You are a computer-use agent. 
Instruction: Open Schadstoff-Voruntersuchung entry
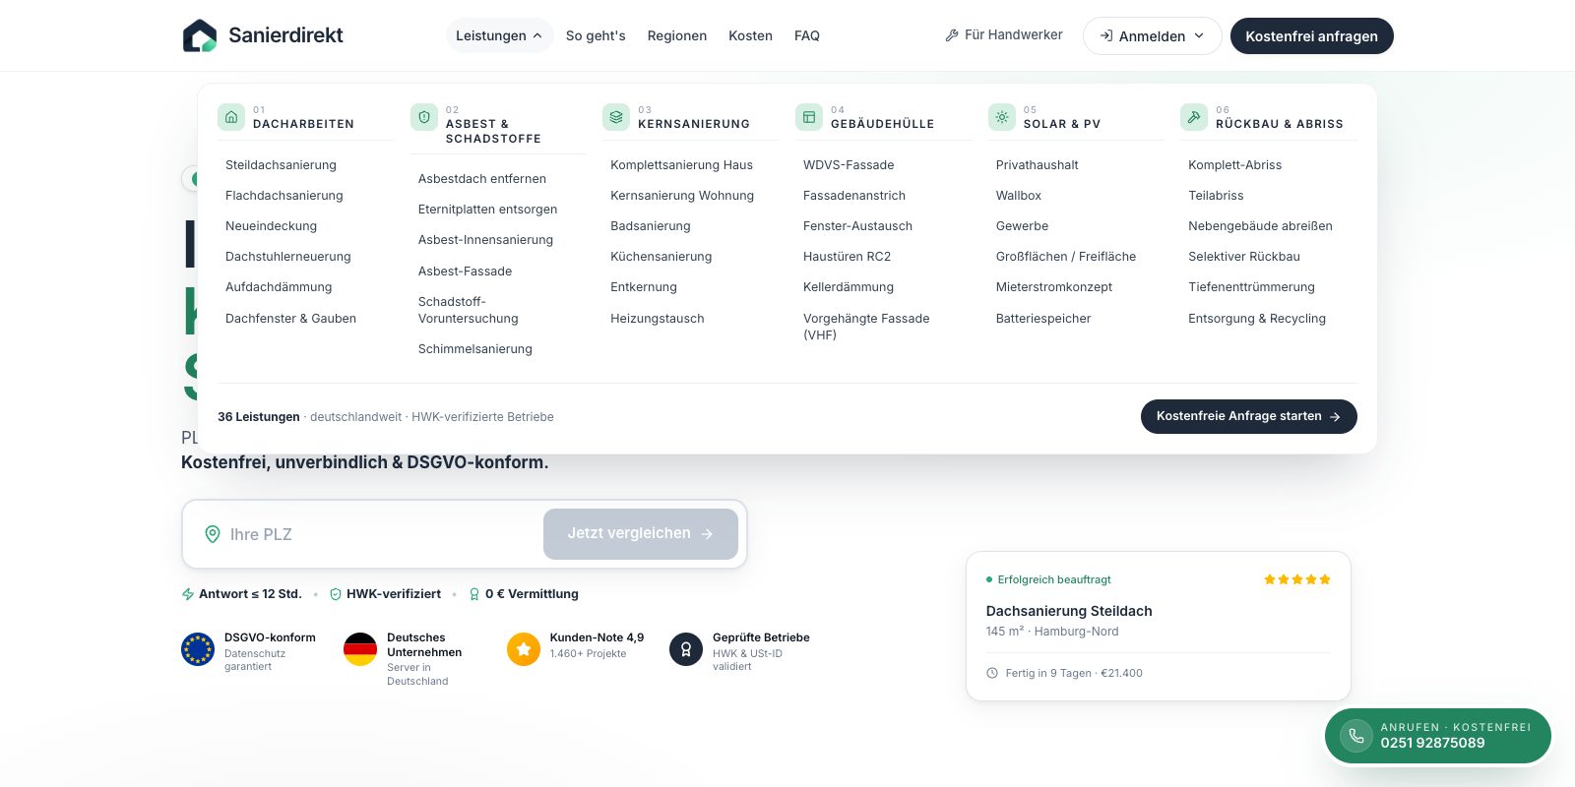tap(468, 310)
